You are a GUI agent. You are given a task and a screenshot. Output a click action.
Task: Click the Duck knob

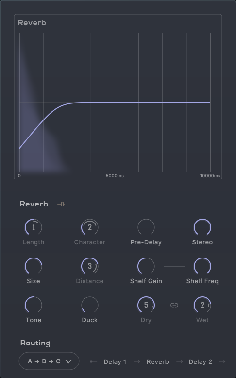90,305
